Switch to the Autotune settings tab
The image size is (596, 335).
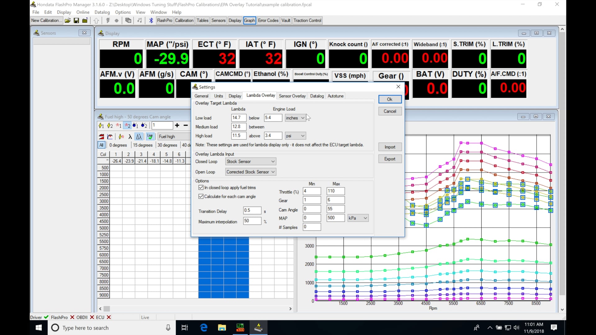pos(335,96)
